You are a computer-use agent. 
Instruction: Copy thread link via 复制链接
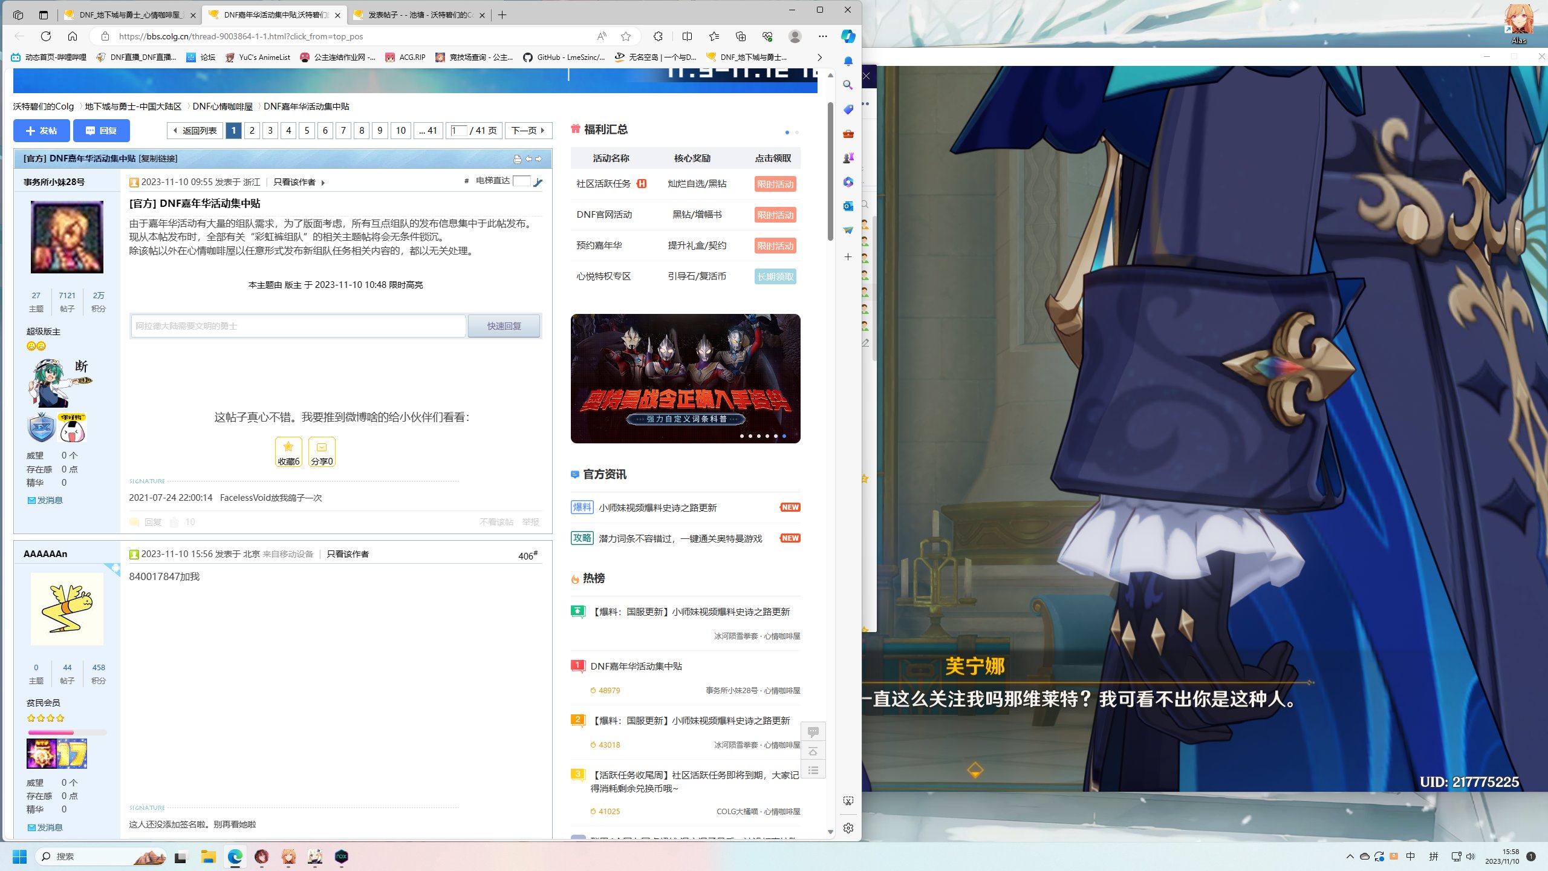(x=158, y=158)
